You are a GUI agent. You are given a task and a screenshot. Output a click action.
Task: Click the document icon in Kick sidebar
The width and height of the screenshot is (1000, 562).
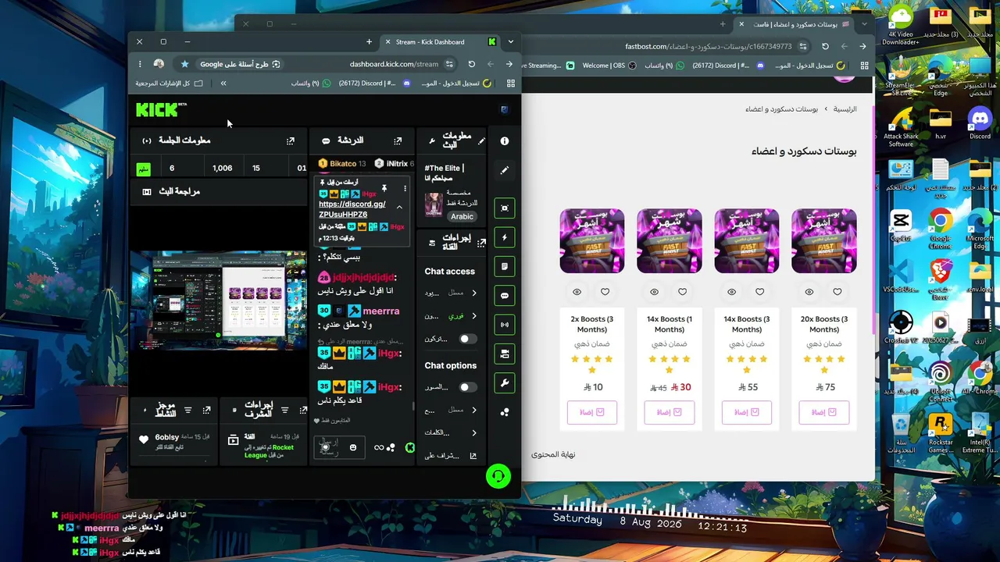tap(505, 266)
